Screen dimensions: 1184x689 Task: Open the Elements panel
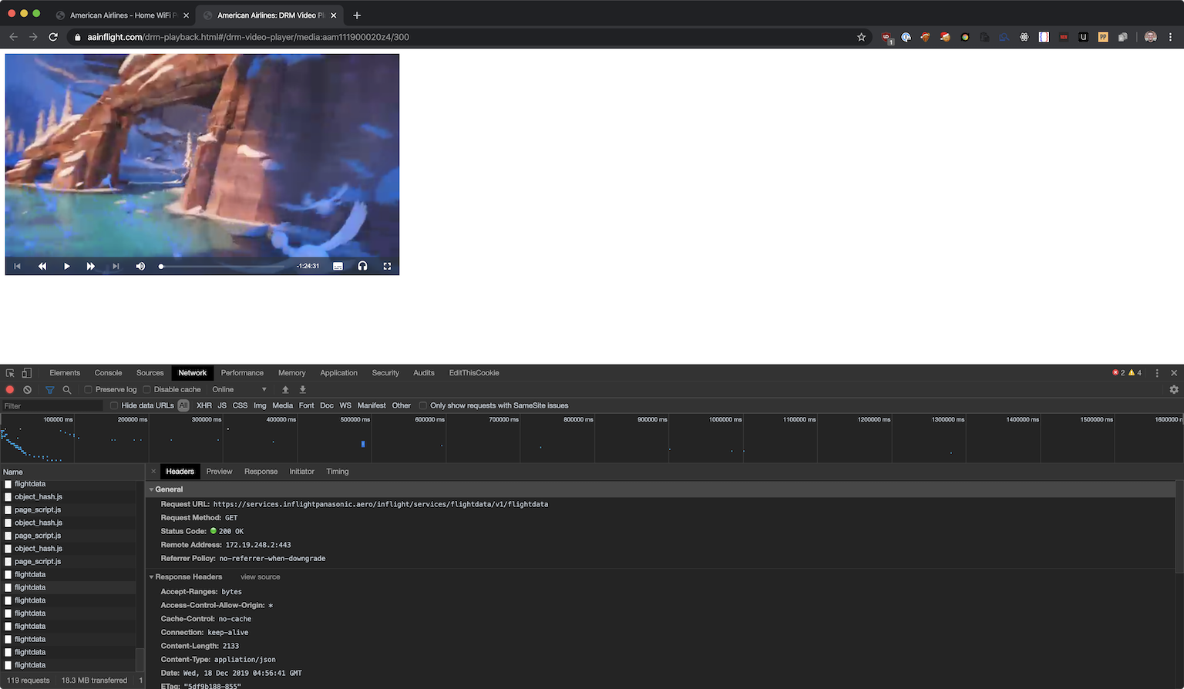[x=65, y=373]
